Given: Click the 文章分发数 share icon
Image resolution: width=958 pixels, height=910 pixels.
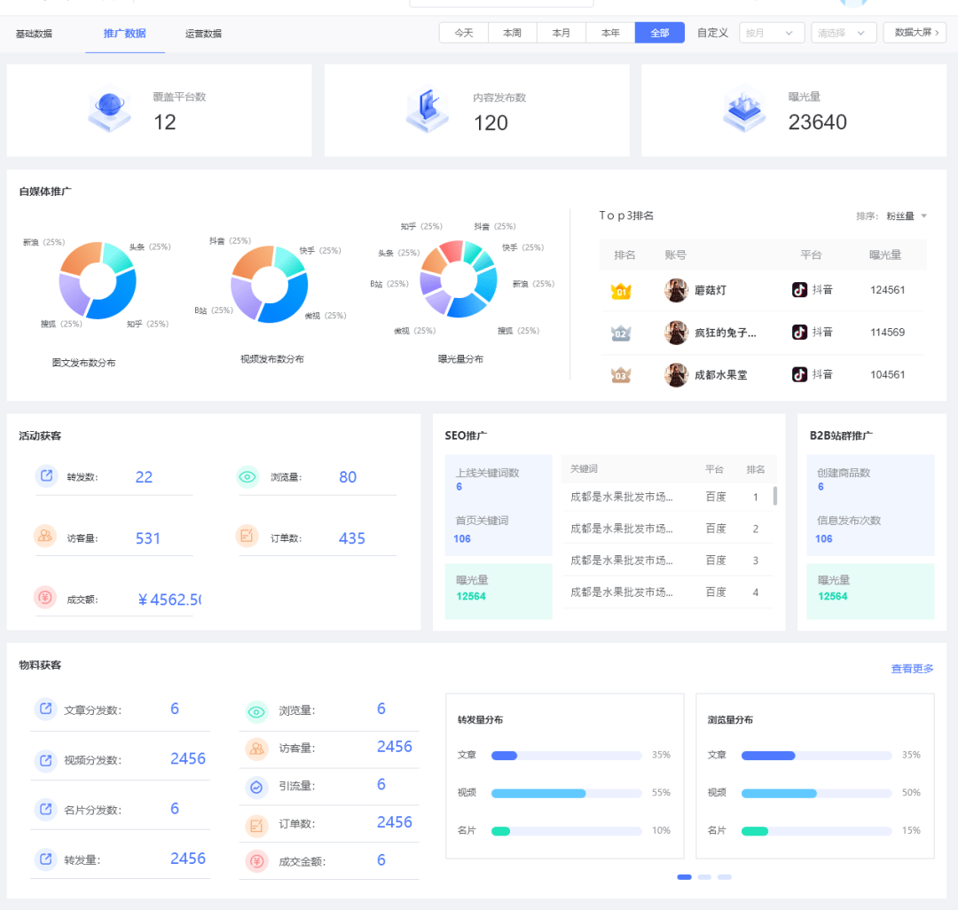Looking at the screenshot, I should pos(45,709).
